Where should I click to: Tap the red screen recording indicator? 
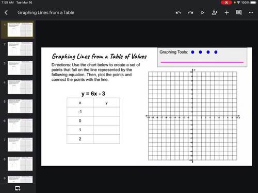[227, 3]
